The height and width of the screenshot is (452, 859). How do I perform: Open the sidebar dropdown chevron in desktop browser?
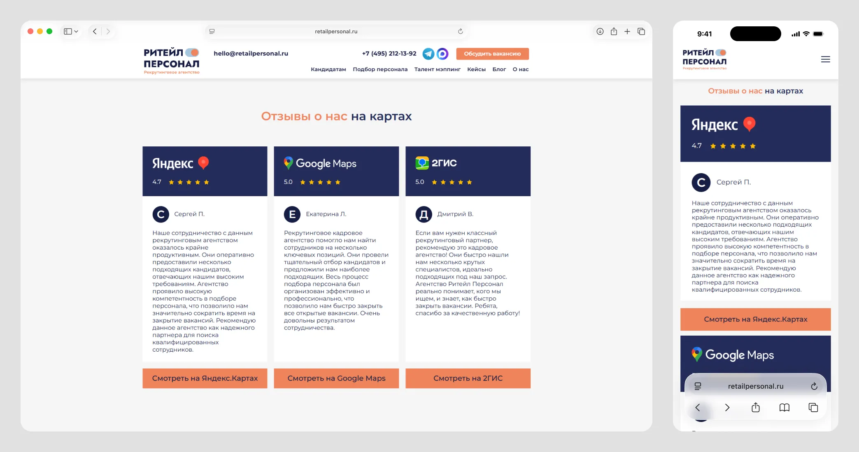pos(76,31)
